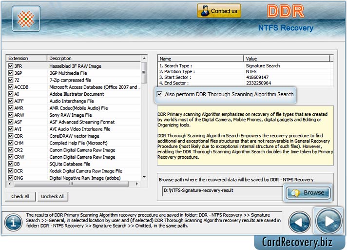347x250 pixels.
Task: Click '4. End Sector :' name cell
Action: 174,83
